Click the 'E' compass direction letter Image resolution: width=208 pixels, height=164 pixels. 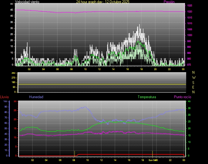pyautogui.click(x=194, y=87)
